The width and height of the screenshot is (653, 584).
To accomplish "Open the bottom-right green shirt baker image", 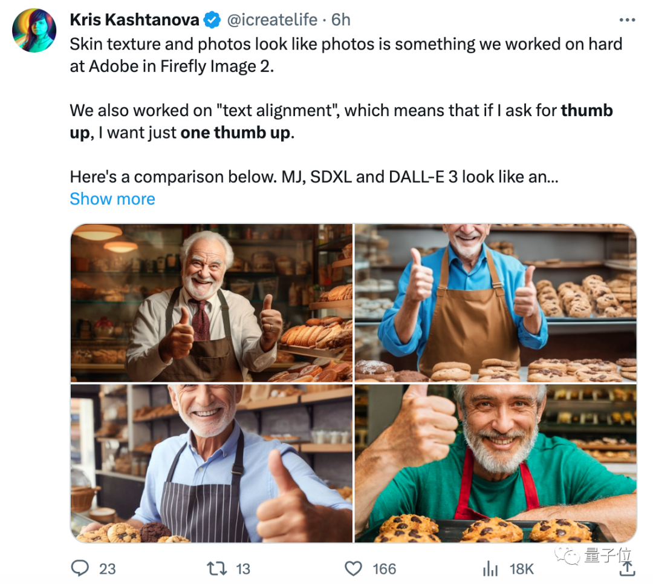I will click(496, 462).
